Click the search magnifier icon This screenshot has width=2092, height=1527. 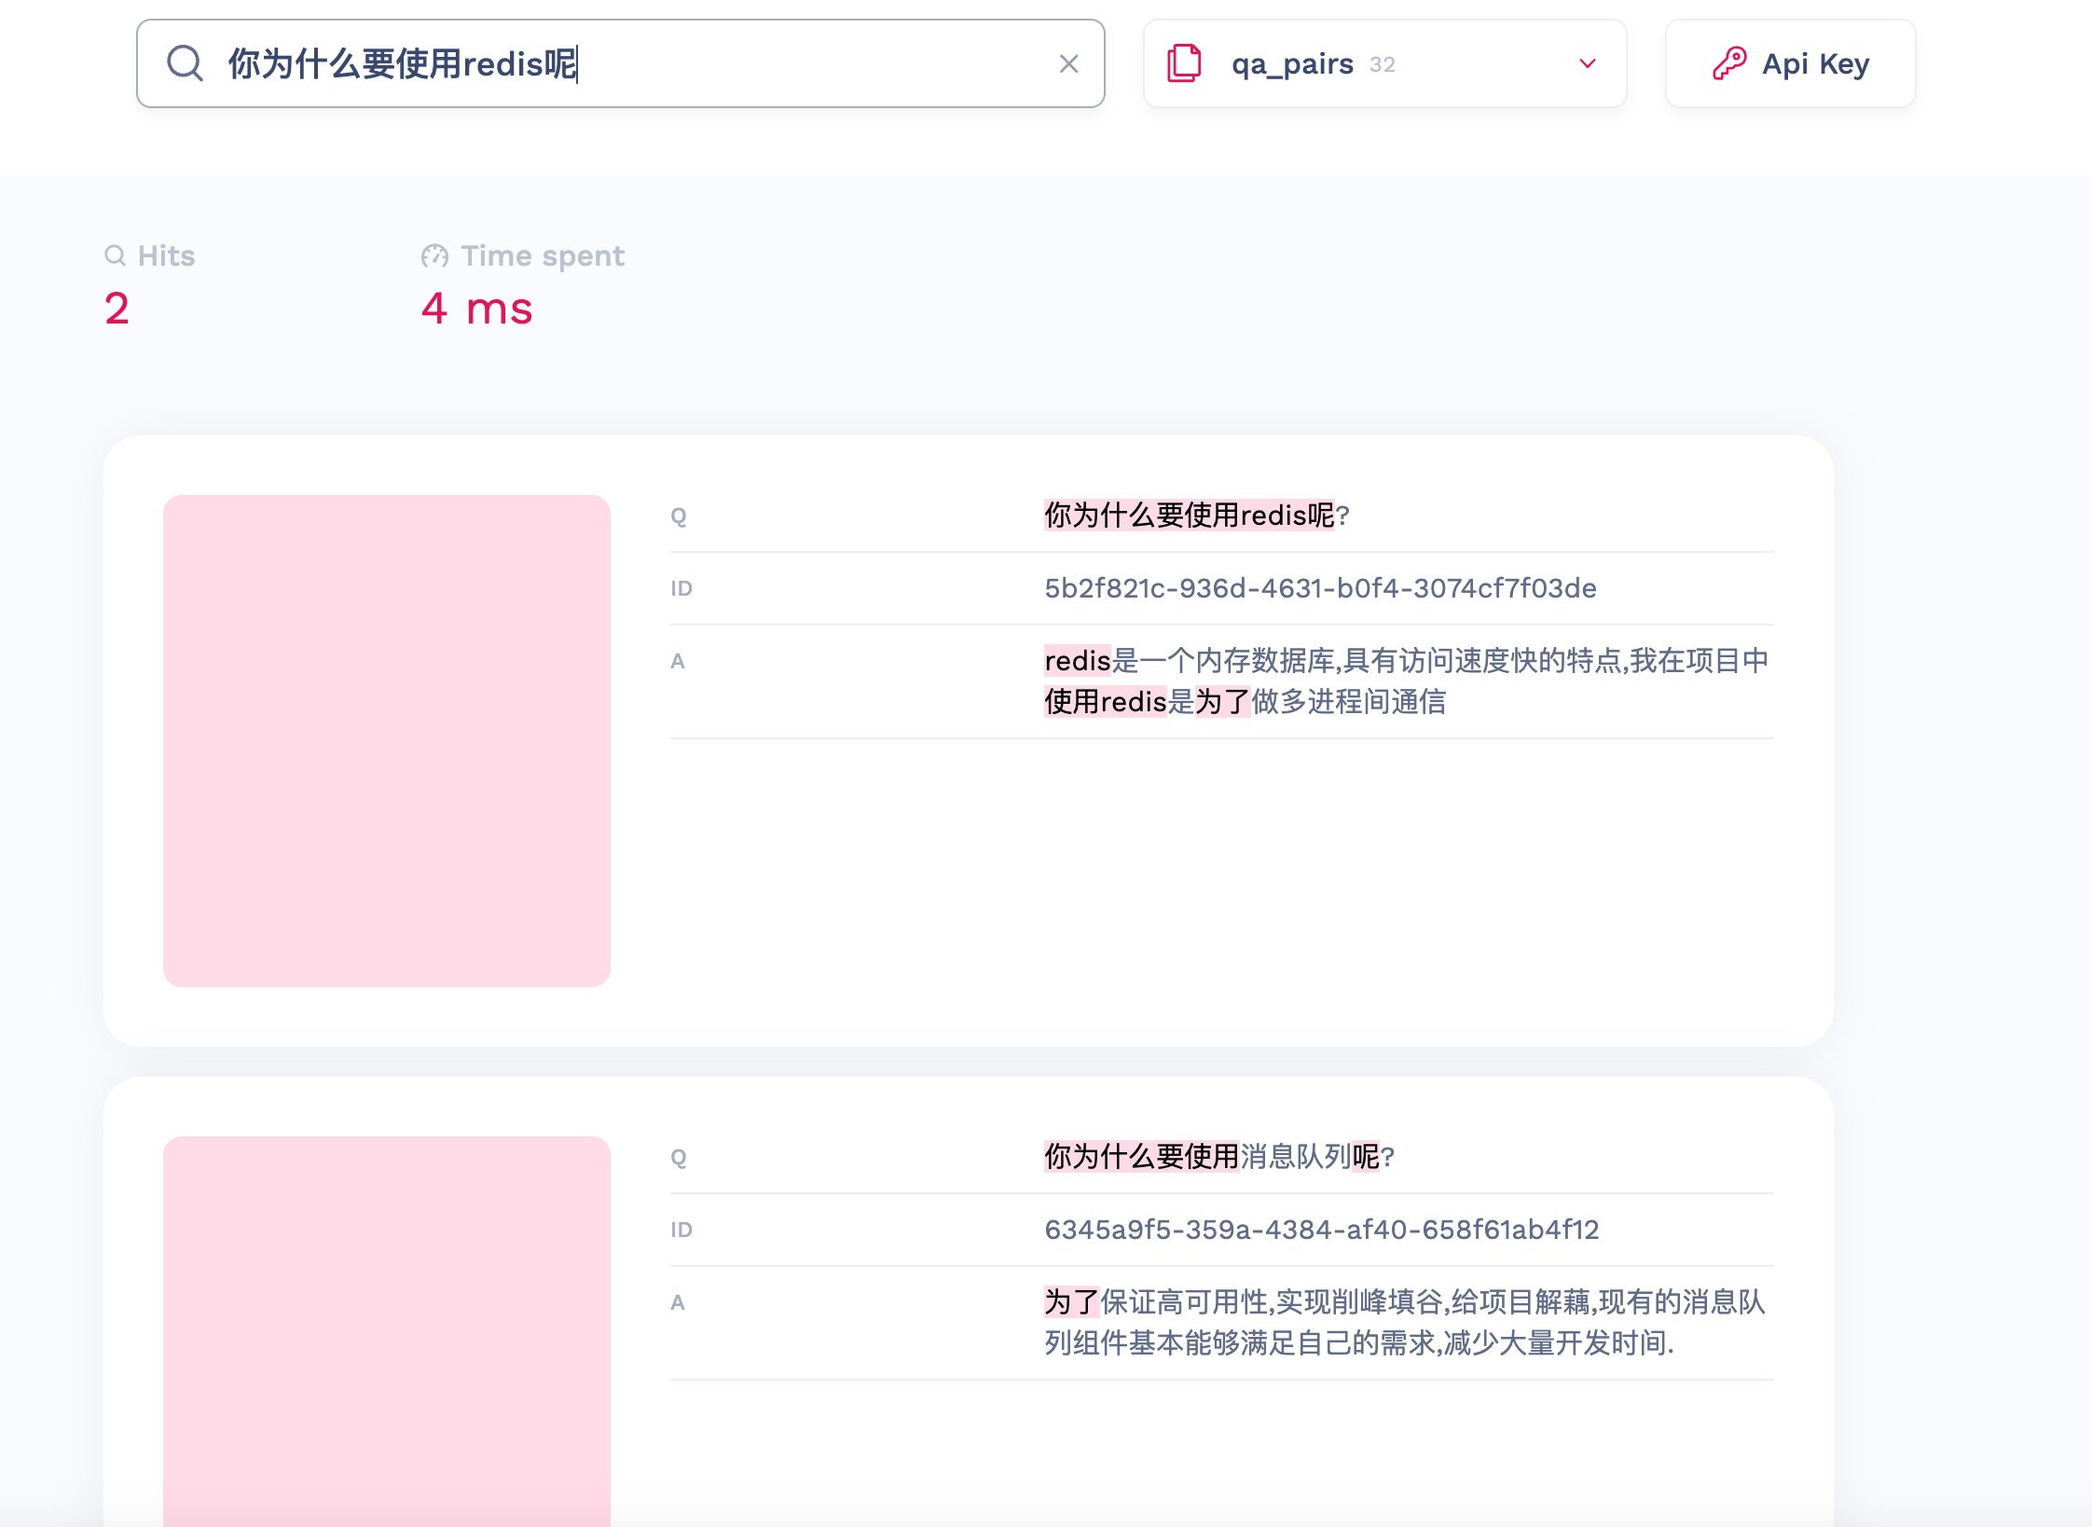coord(185,63)
